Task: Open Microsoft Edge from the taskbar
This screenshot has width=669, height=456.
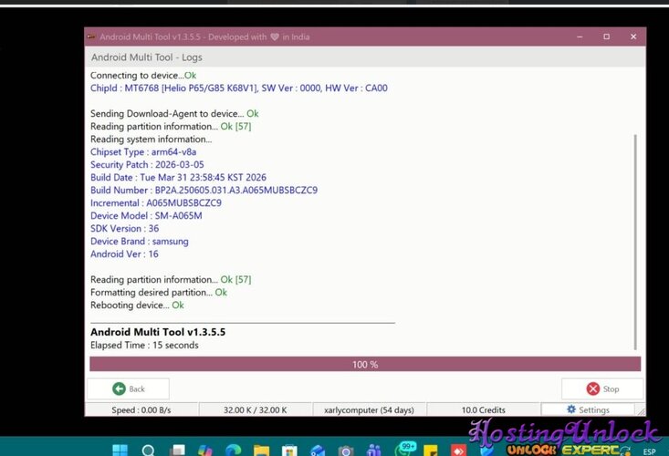Action: [x=233, y=450]
